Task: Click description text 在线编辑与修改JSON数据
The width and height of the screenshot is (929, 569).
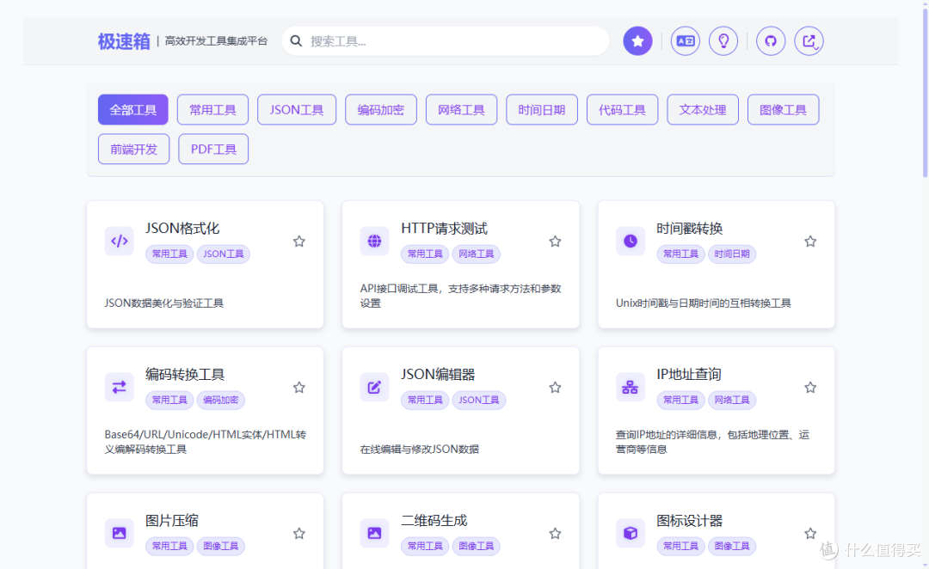Action: (x=420, y=450)
